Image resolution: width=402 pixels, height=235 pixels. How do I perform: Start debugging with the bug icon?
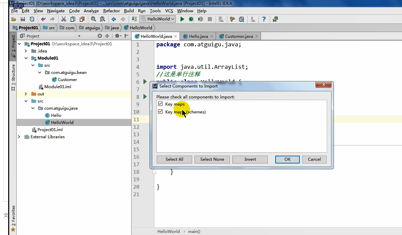tap(191, 19)
